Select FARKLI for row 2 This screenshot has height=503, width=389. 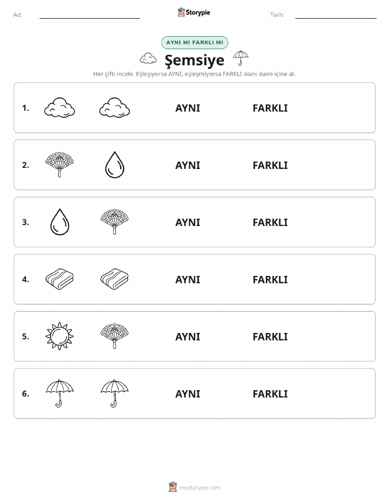[270, 165]
